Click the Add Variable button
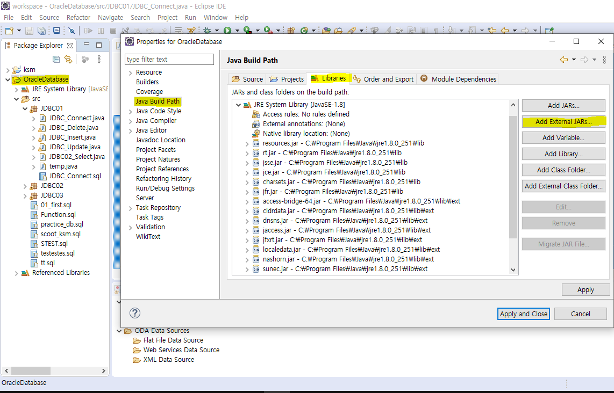Viewport: 614px width, 393px height. point(563,137)
